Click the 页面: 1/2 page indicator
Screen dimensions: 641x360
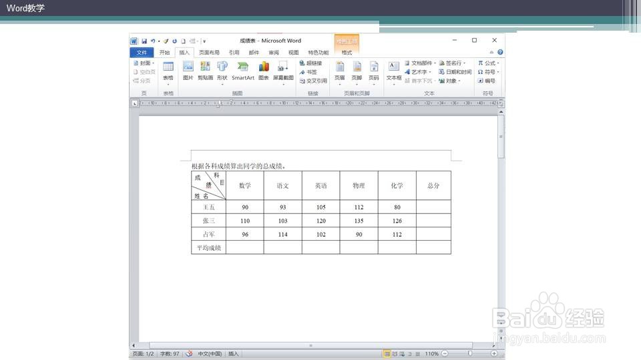point(143,354)
